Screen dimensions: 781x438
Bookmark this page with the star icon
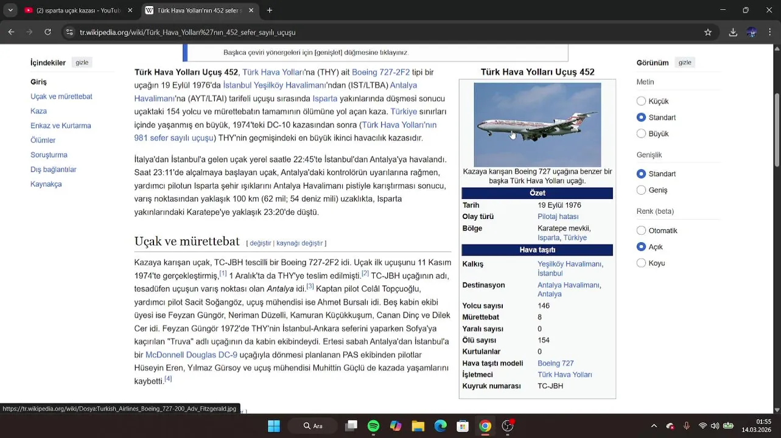pyautogui.click(x=708, y=32)
